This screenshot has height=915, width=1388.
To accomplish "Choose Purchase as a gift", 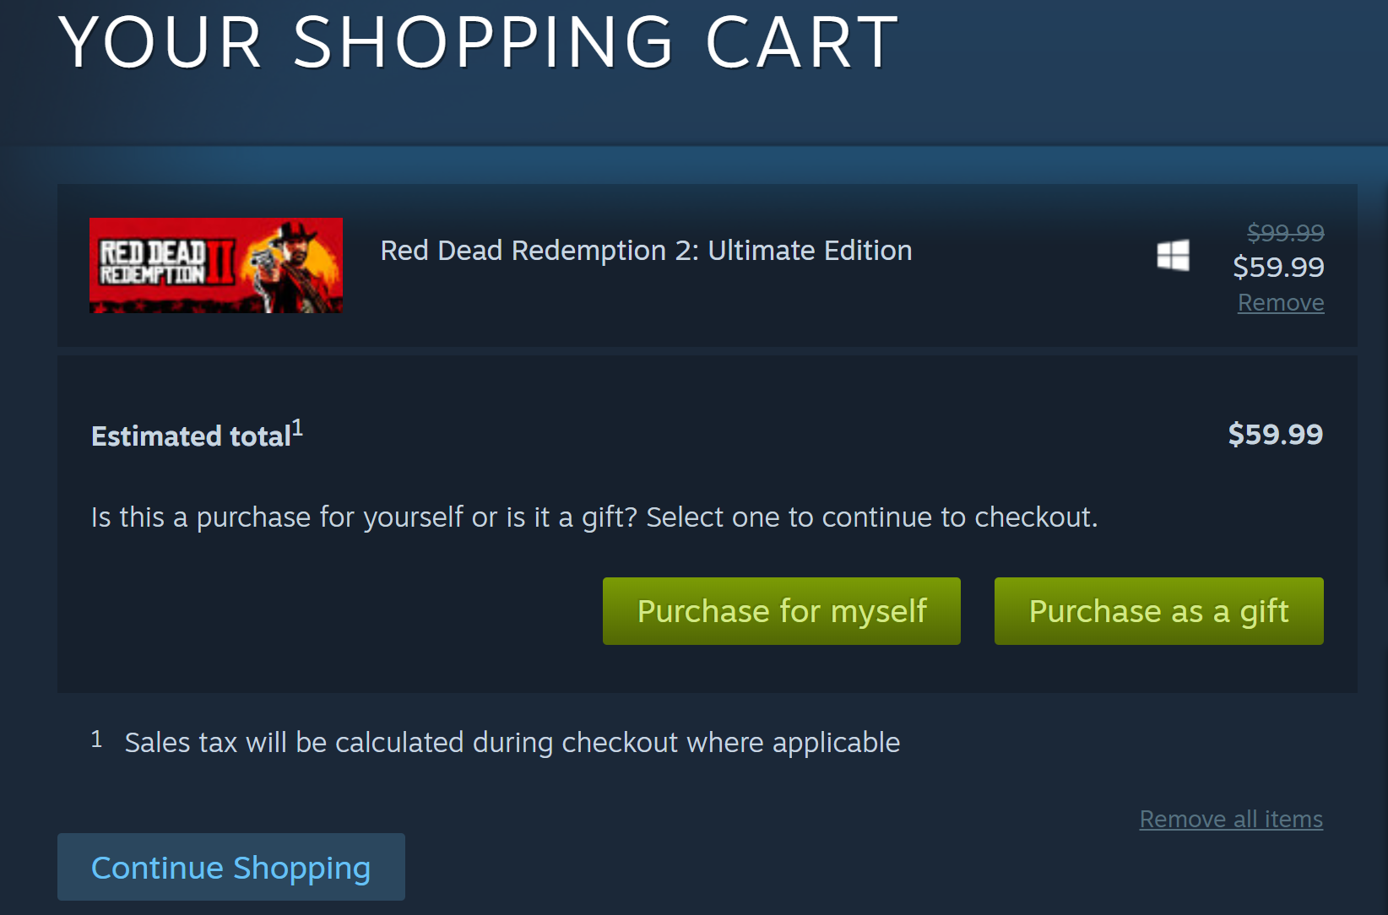I will [1158, 611].
